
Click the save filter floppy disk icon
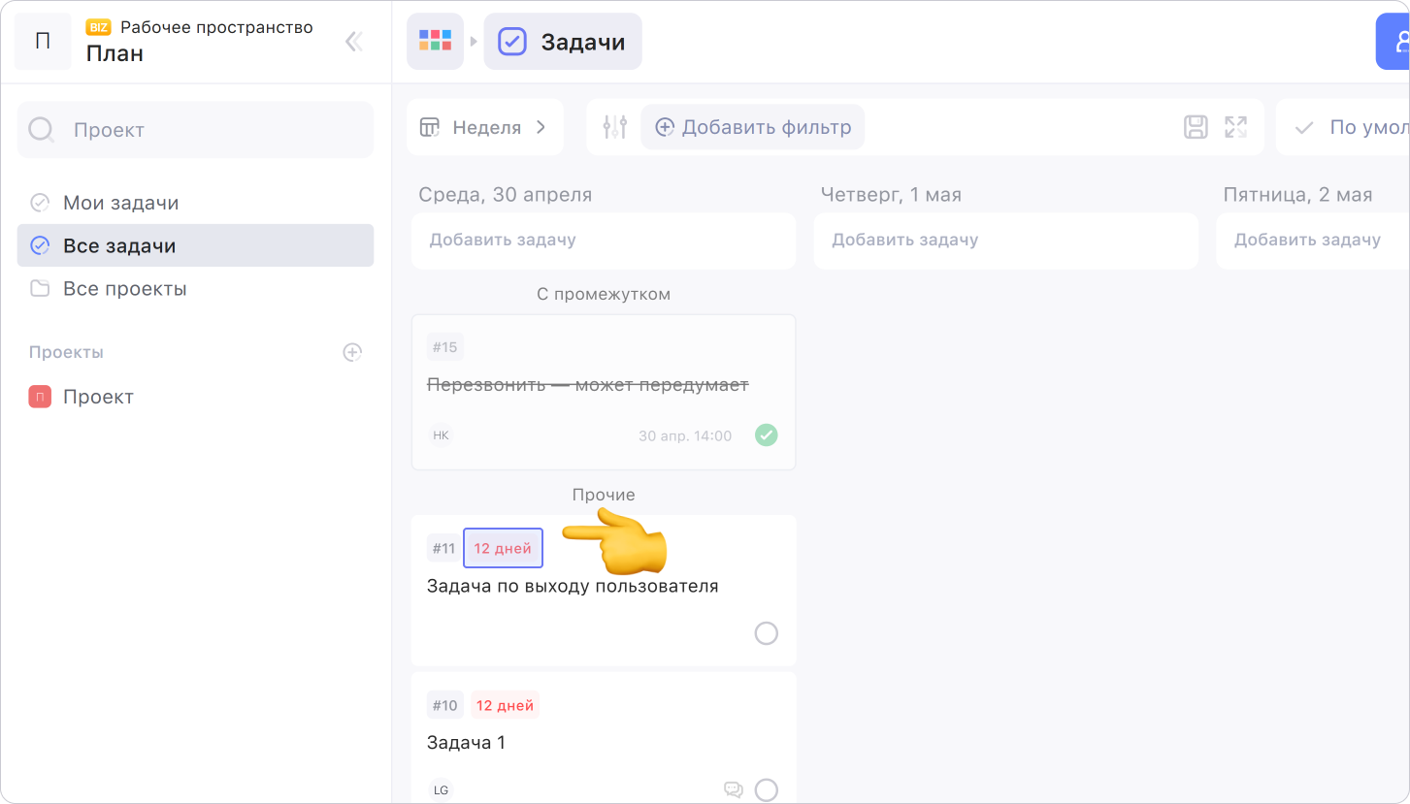(1196, 127)
